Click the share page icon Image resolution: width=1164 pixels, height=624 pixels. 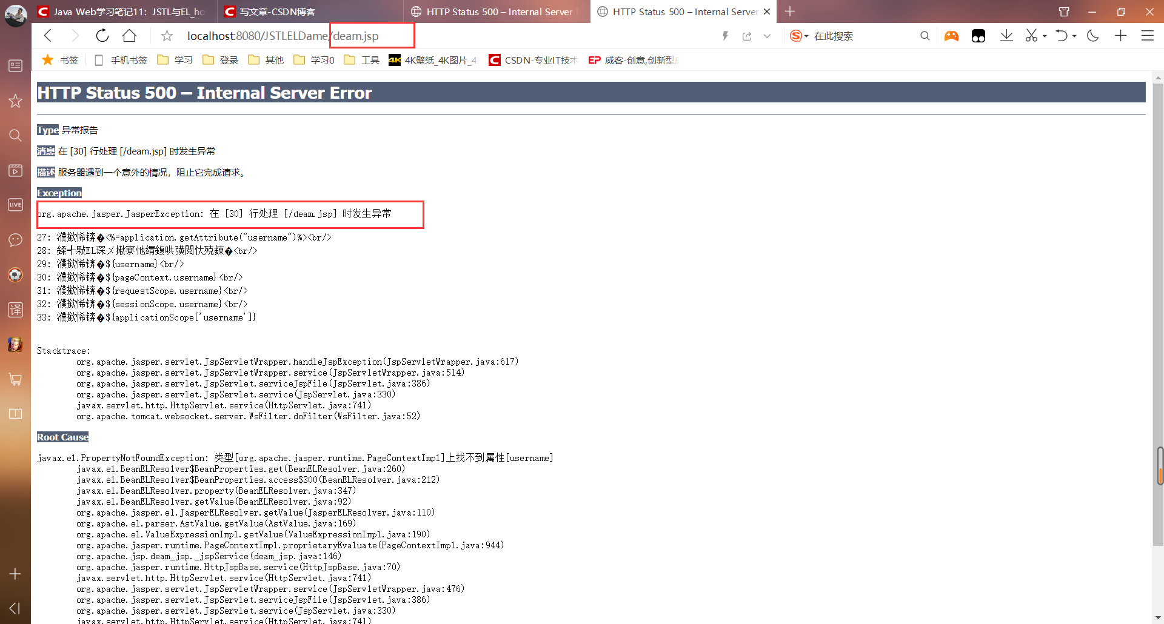pyautogui.click(x=747, y=36)
